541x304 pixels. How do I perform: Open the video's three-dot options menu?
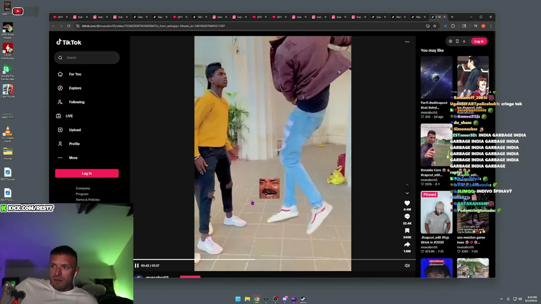407,42
